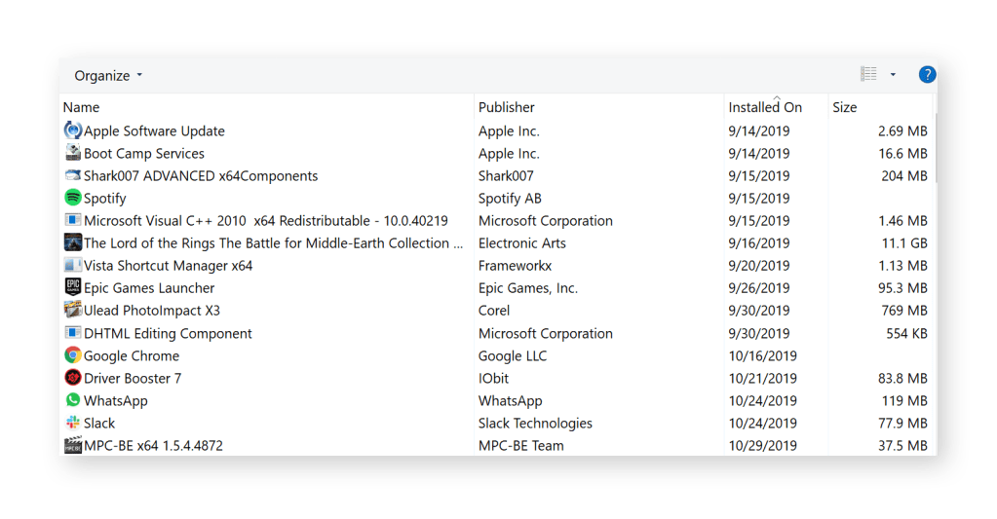Select the Driver Booster 7 icon

click(72, 379)
